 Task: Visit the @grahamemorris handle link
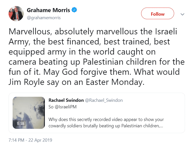44,18
